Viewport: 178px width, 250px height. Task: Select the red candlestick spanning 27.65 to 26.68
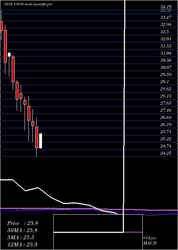29,113
